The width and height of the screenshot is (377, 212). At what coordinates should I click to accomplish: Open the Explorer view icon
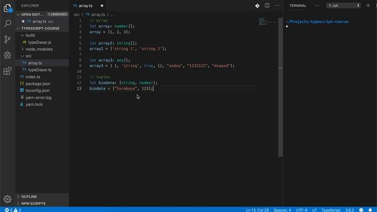click(x=8, y=8)
